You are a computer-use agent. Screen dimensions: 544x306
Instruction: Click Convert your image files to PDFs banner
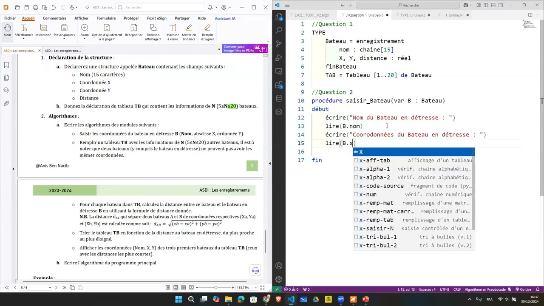point(244,49)
